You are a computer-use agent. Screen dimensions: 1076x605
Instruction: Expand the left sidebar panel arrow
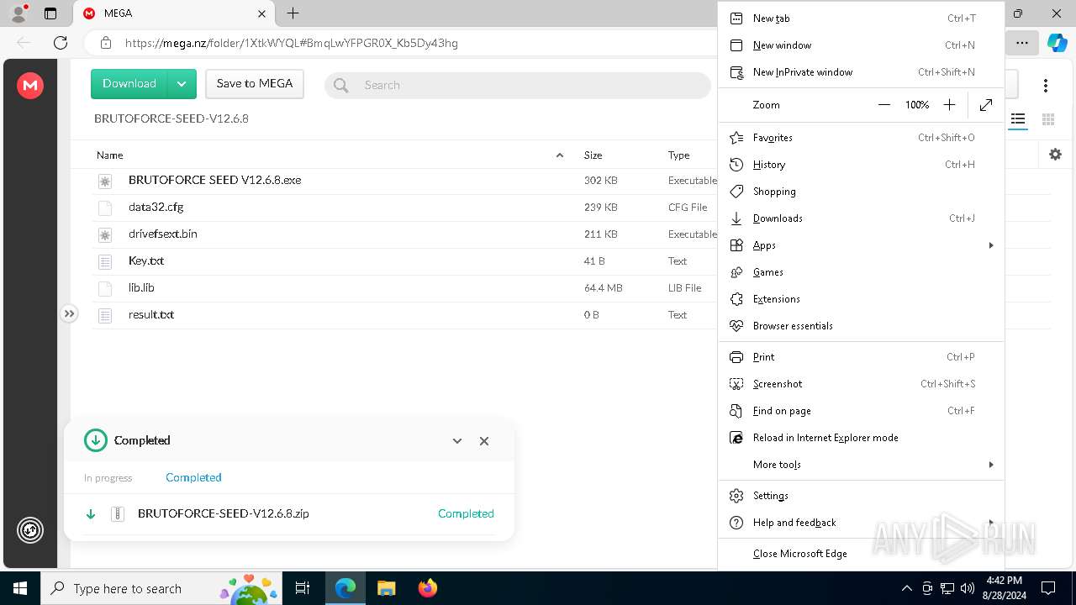69,313
